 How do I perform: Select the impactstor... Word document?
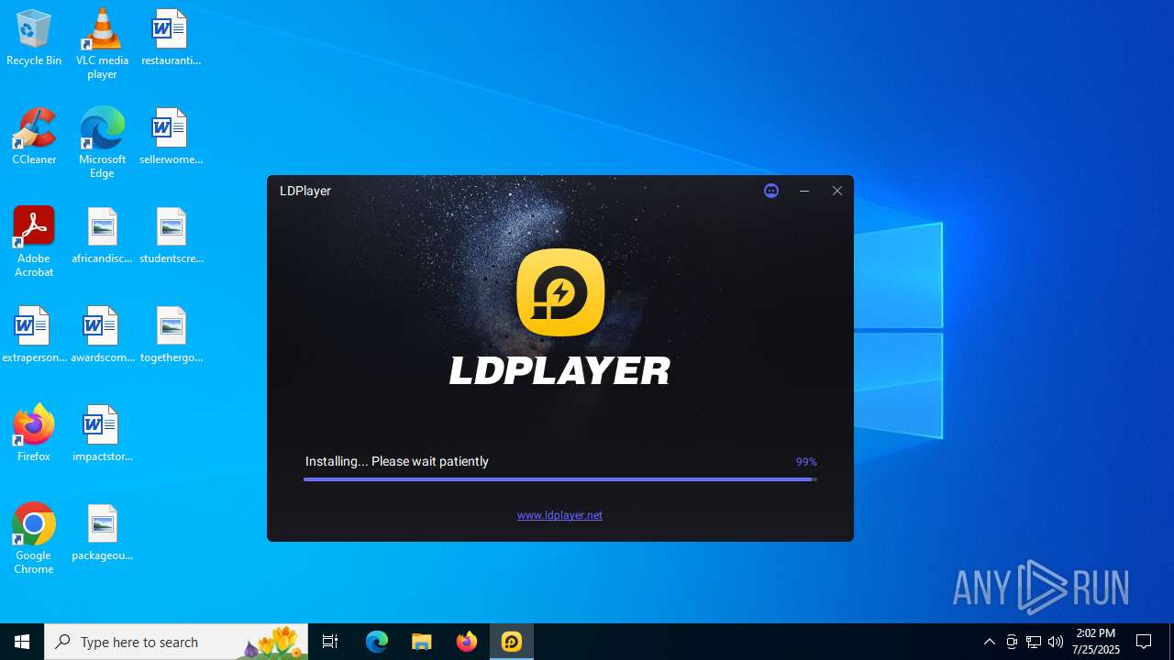pos(102,434)
